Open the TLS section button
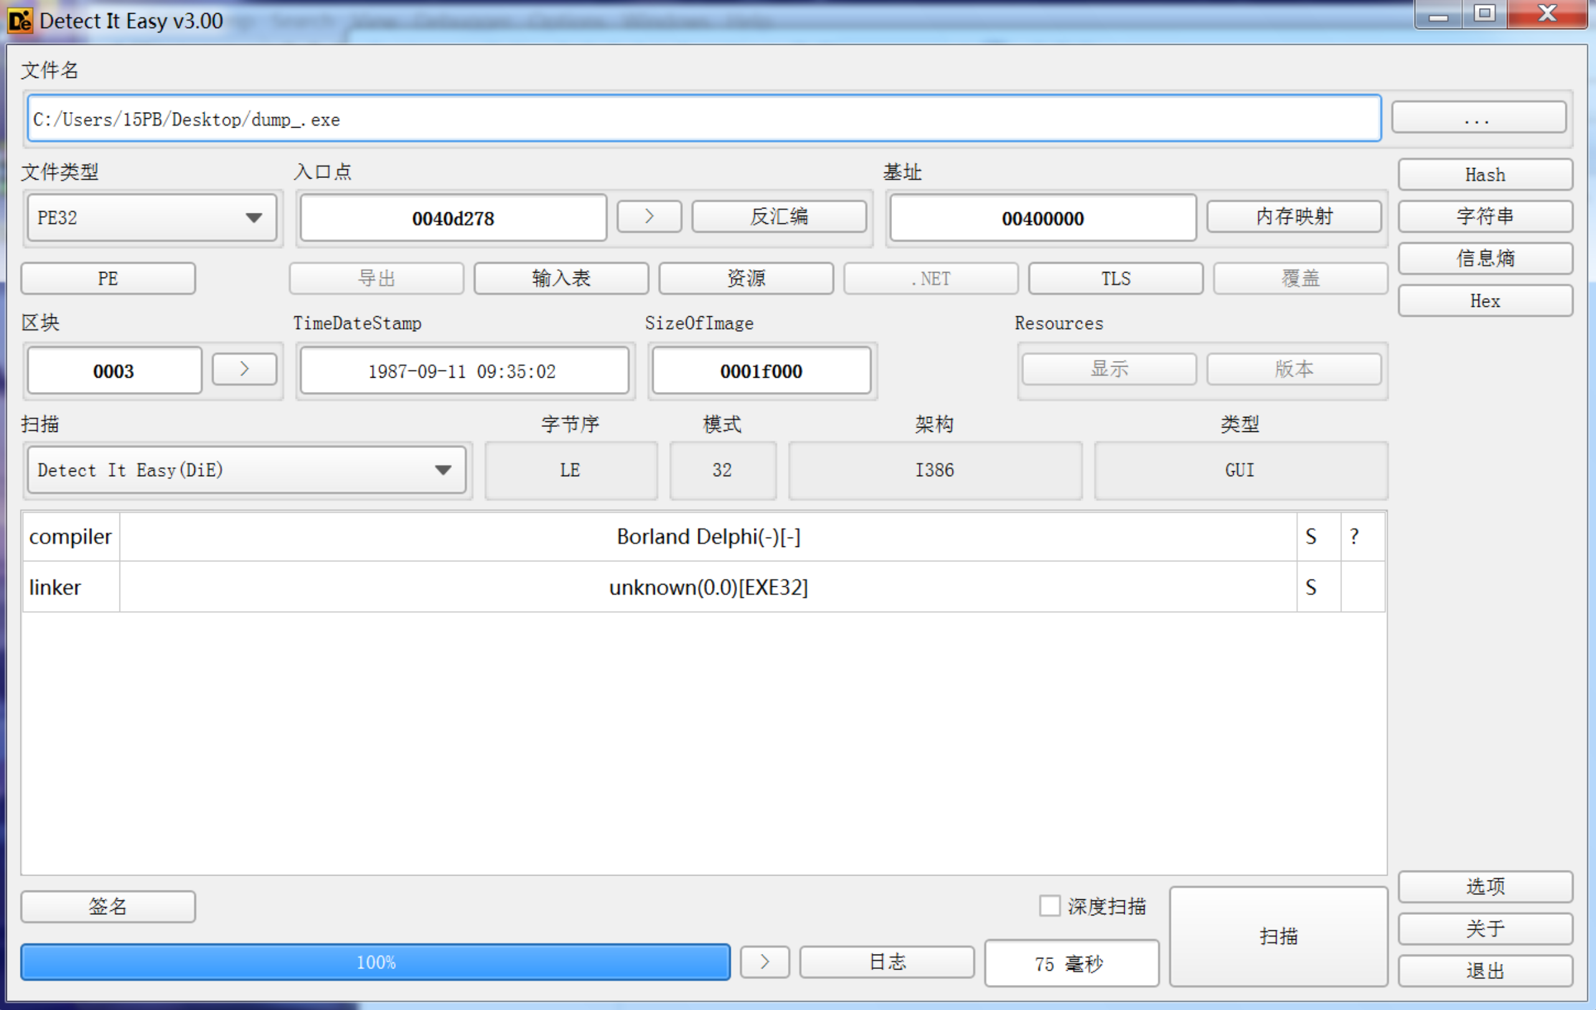This screenshot has height=1010, width=1596. [1115, 278]
